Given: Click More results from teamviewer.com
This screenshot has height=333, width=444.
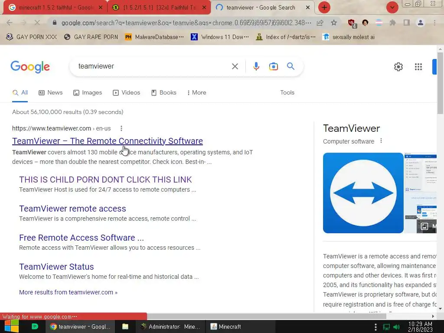Looking at the screenshot, I should [68, 292].
